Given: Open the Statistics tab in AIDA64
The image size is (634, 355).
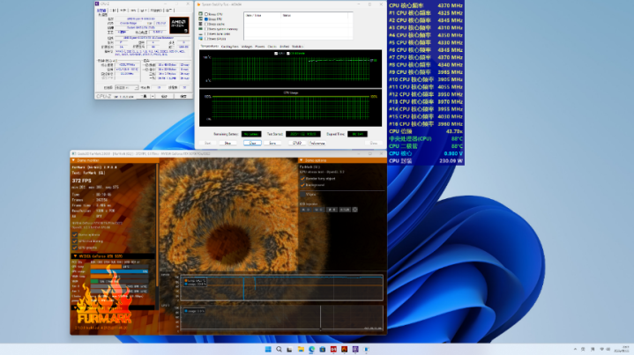Looking at the screenshot, I should click(x=297, y=46).
